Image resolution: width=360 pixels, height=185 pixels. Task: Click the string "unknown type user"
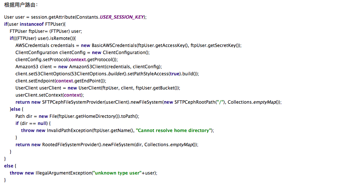tap(117, 173)
